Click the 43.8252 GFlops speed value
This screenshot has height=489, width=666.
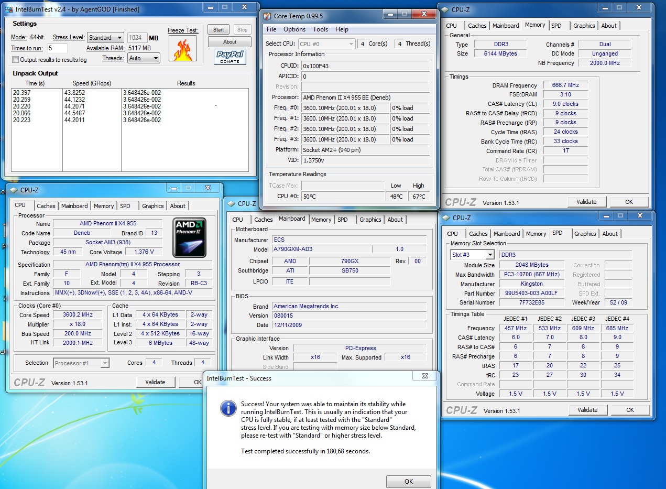click(74, 93)
